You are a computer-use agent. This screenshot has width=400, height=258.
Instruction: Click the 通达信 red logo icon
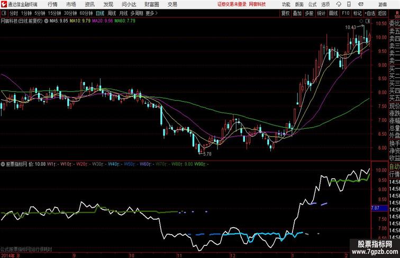(4, 4)
